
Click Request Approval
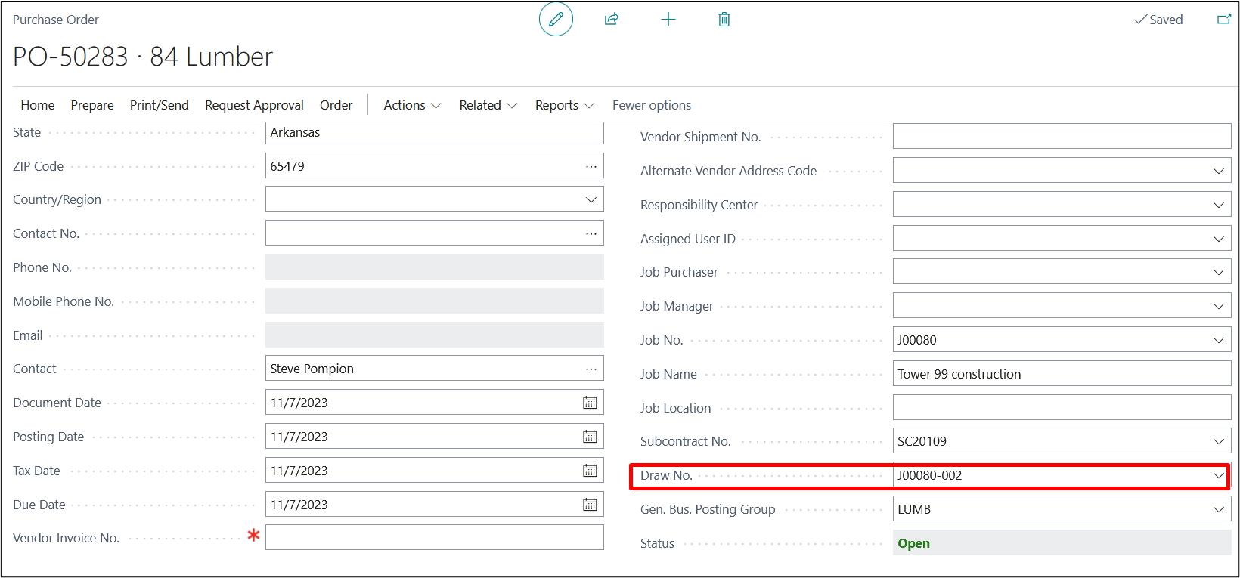tap(254, 105)
